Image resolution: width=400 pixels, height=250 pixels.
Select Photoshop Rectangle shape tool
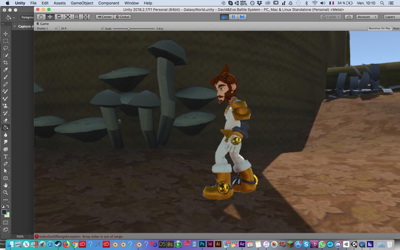click(x=6, y=178)
